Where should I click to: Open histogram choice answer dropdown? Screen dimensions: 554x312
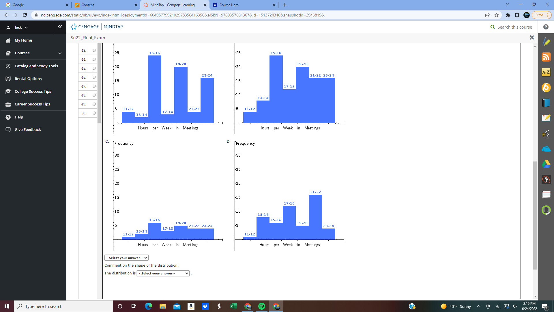[x=126, y=258]
